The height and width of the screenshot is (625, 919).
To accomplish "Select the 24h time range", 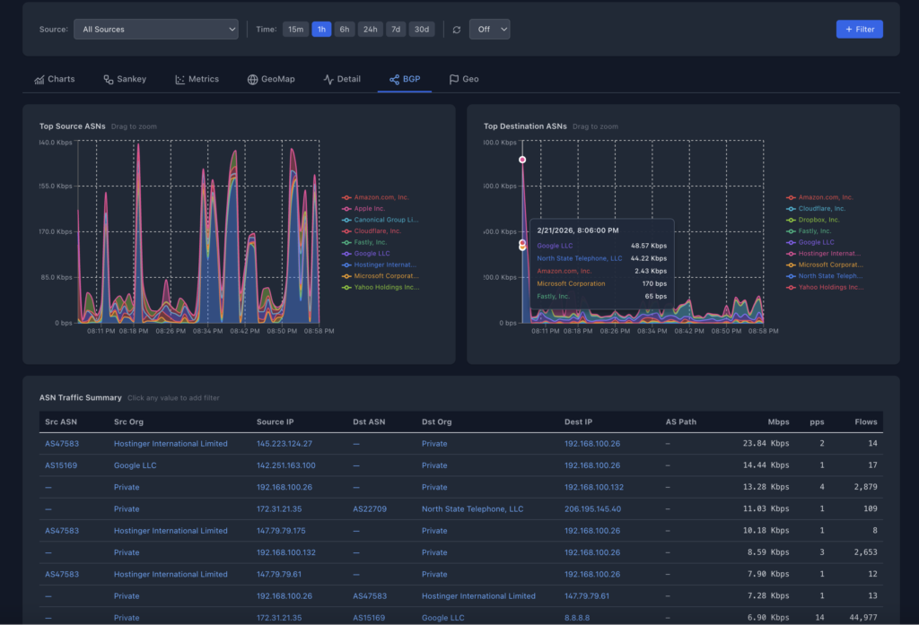I will pos(370,30).
